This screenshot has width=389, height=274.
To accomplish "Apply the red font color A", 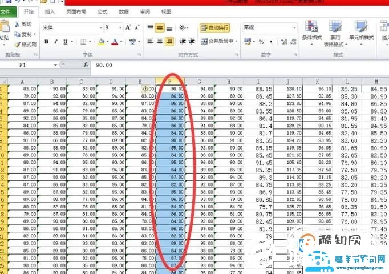I will coord(115,42).
